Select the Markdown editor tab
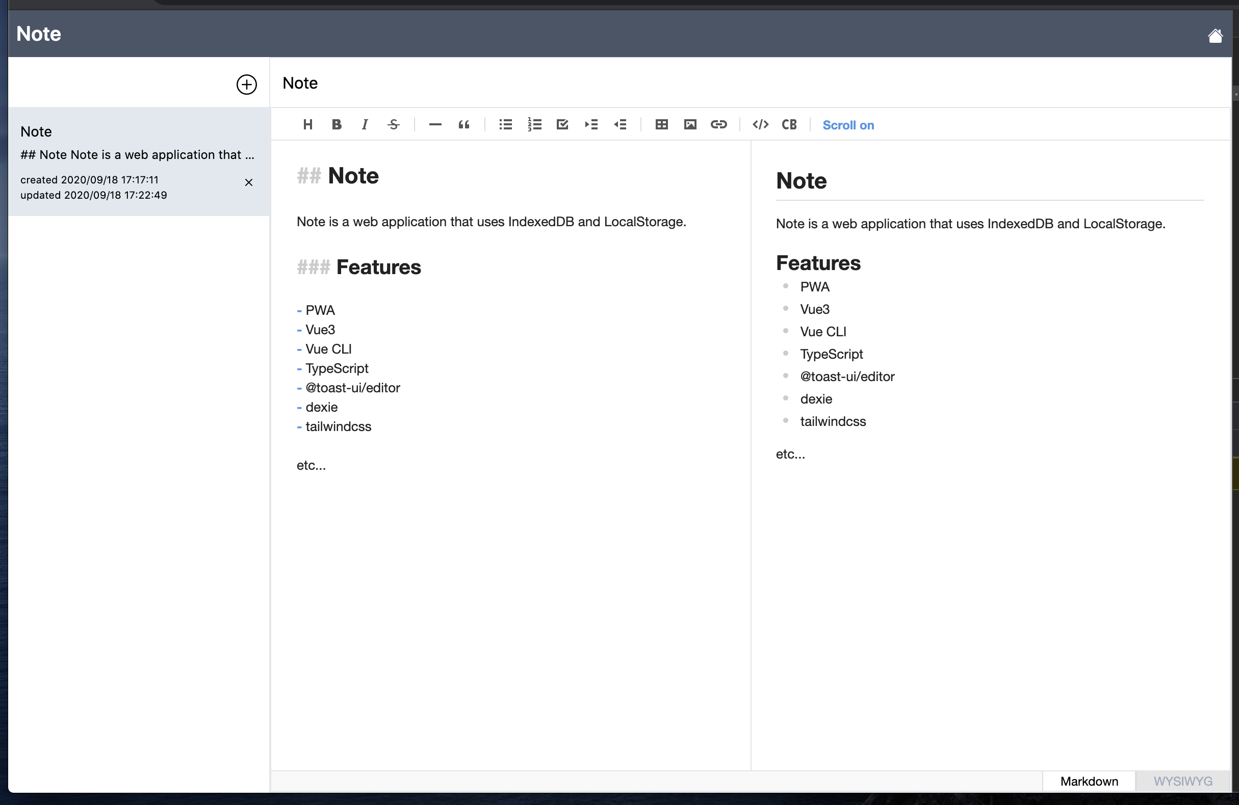1239x805 pixels. tap(1089, 781)
